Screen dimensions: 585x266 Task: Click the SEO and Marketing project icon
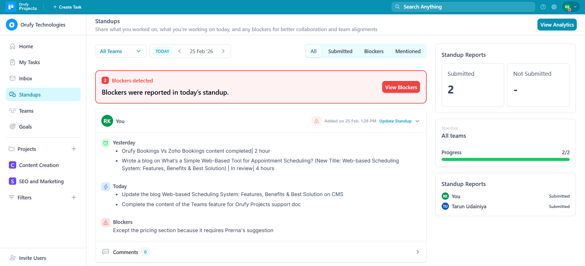tap(13, 181)
